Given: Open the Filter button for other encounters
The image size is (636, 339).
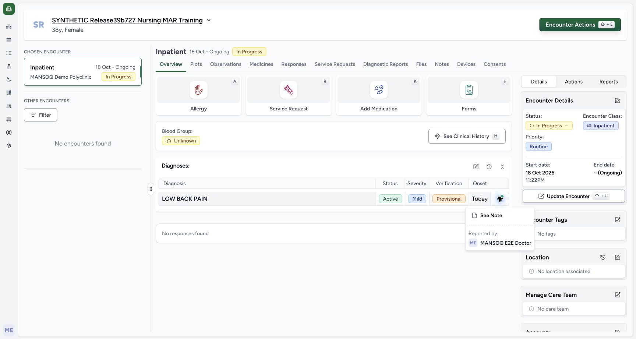Looking at the screenshot, I should pos(40,115).
